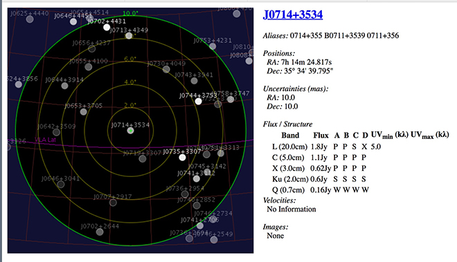Select the J0741+3112 source marker

pos(197,179)
